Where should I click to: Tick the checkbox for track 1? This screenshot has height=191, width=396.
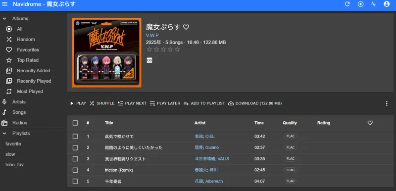click(x=75, y=137)
